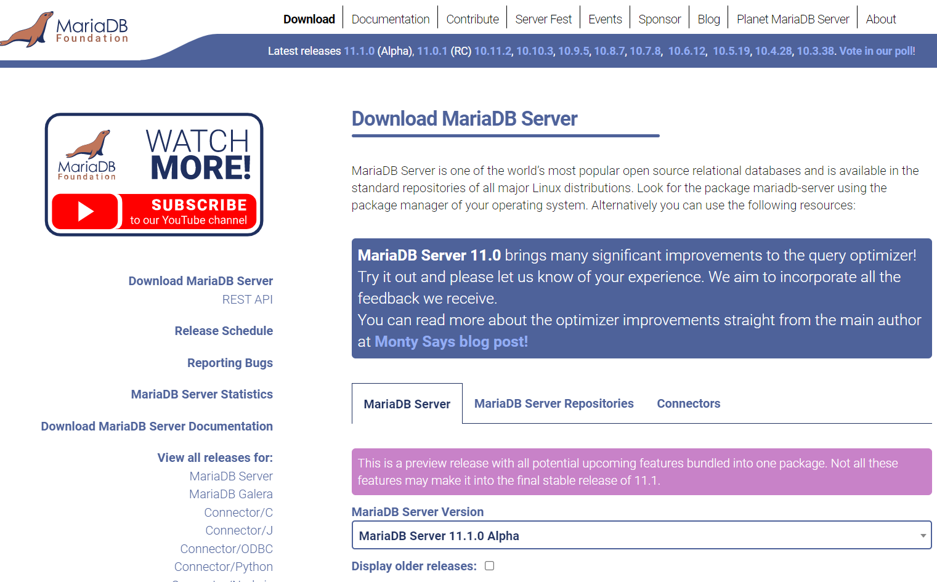Viewport: 937px width, 582px height.
Task: Open the 10.10.3 release link
Action: point(535,51)
